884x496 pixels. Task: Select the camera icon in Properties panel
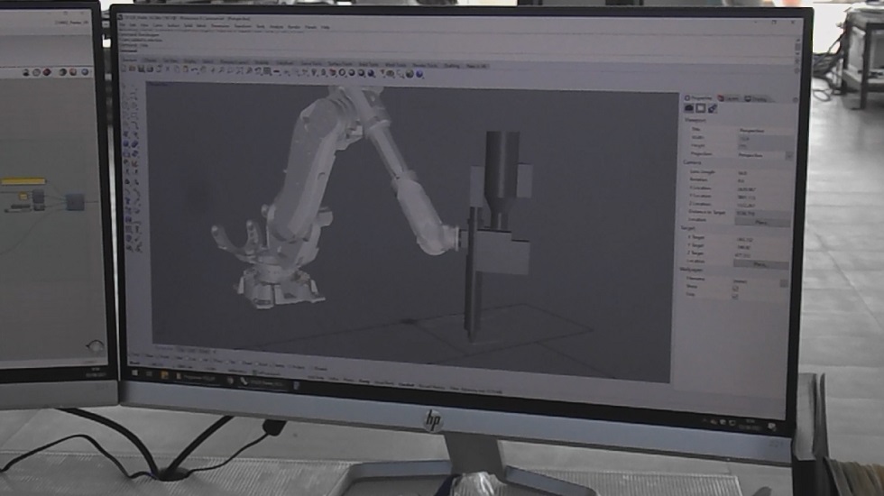pyautogui.click(x=690, y=109)
